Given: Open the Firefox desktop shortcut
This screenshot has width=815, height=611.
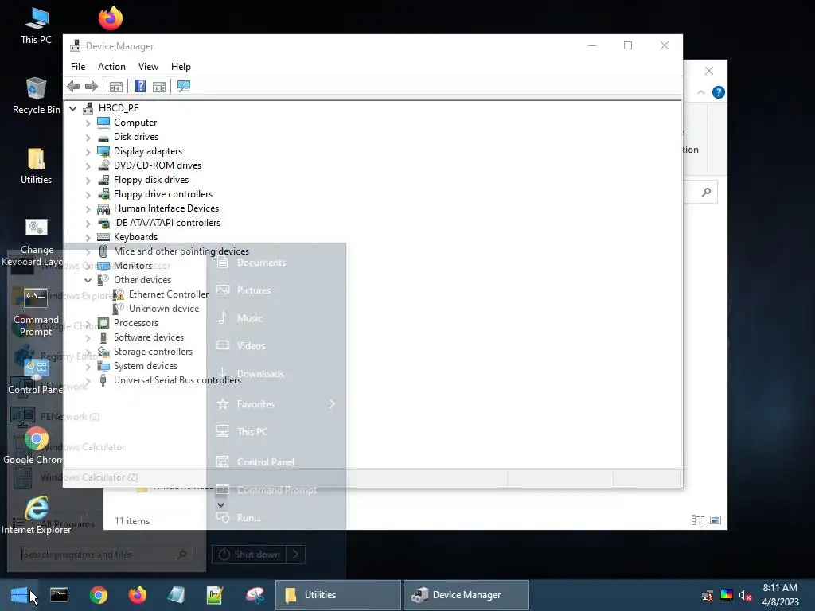Looking at the screenshot, I should click(110, 18).
